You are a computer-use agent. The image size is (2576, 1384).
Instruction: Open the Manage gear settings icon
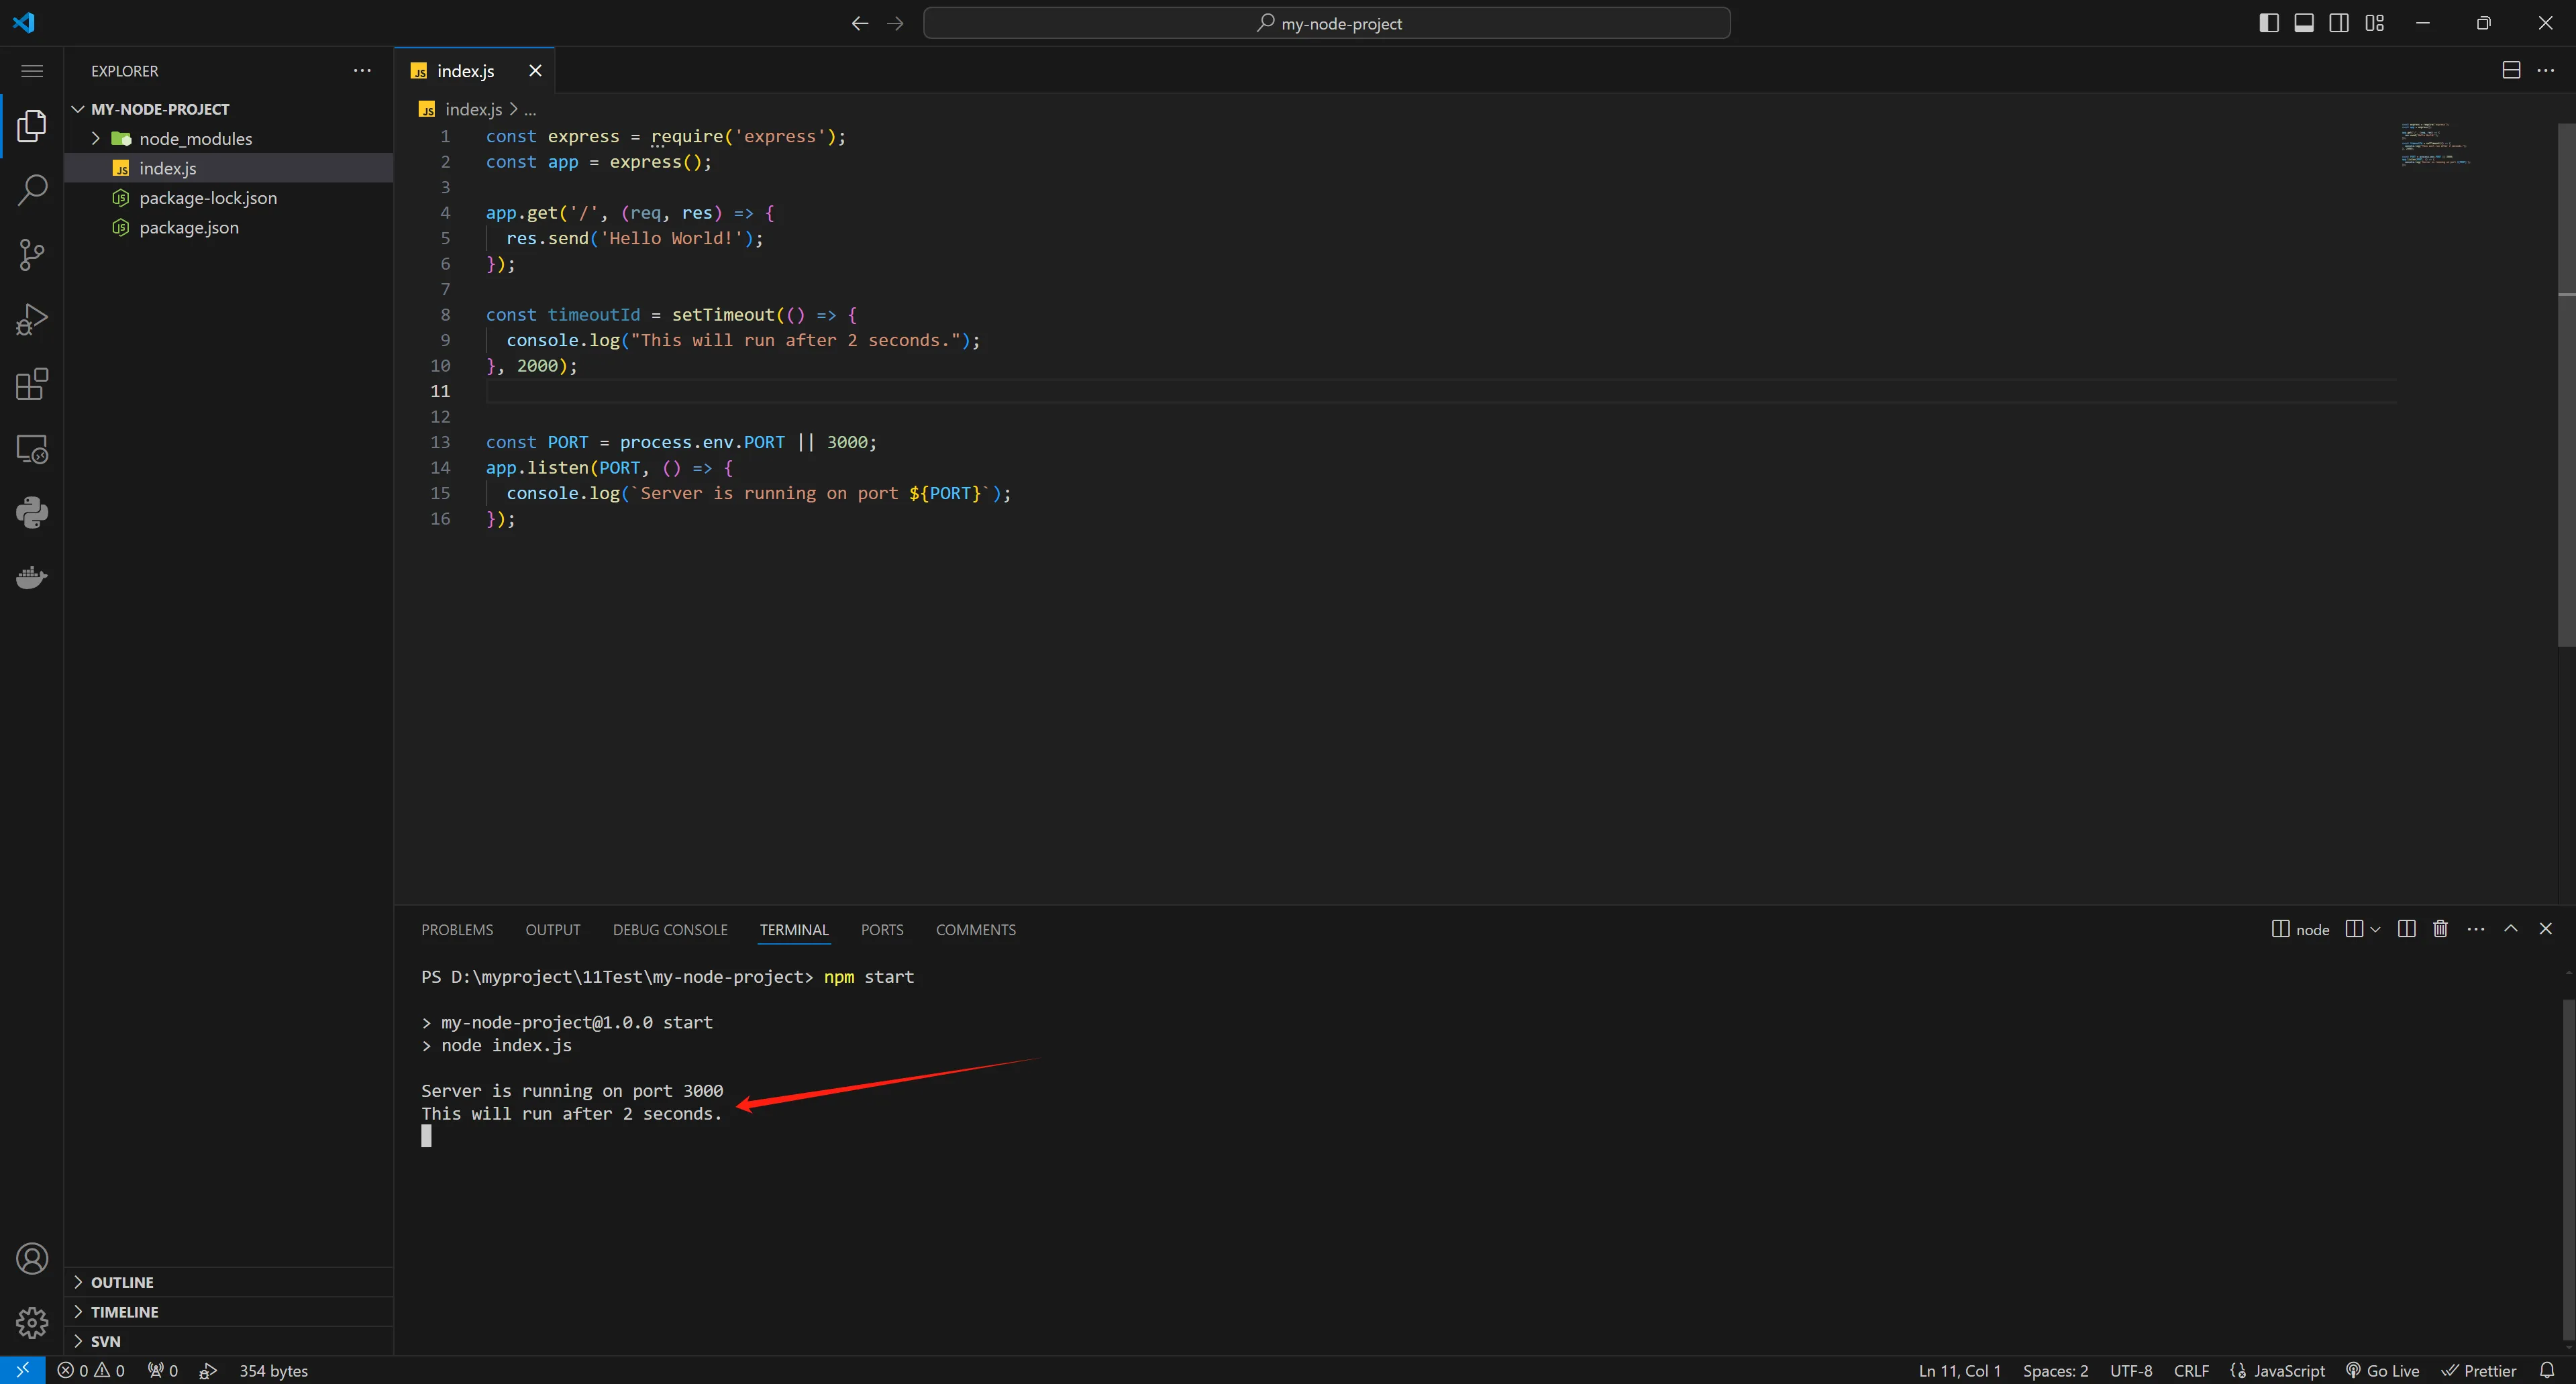pyautogui.click(x=32, y=1322)
